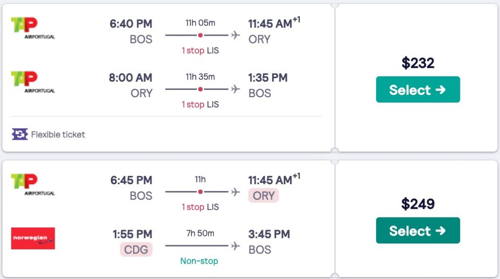Viewport: 500px width, 279px height.
Task: Click the $249 price
Action: pos(417,204)
